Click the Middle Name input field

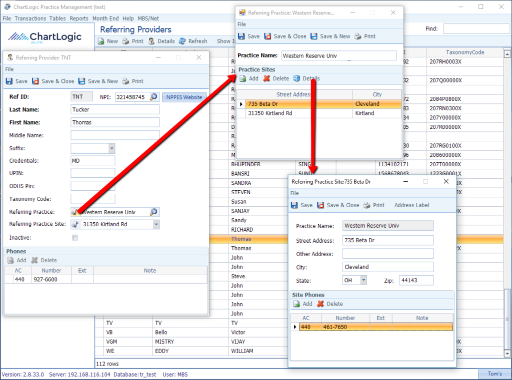coord(115,135)
